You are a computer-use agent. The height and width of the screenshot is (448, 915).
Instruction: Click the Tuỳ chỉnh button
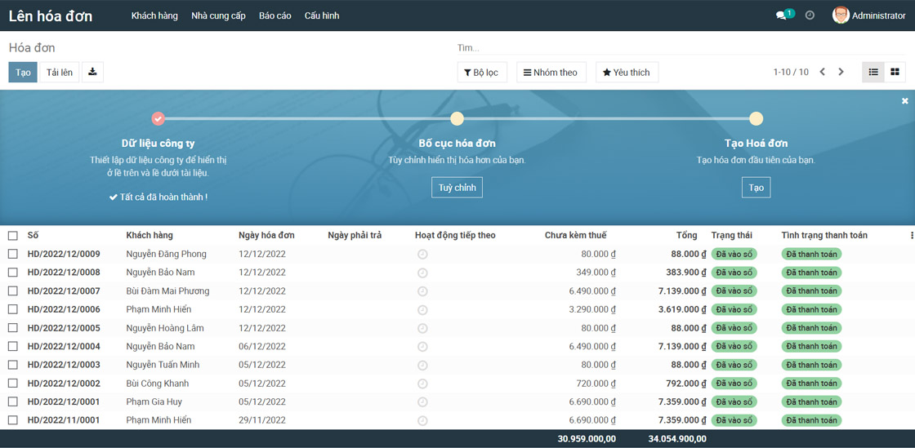click(x=457, y=188)
